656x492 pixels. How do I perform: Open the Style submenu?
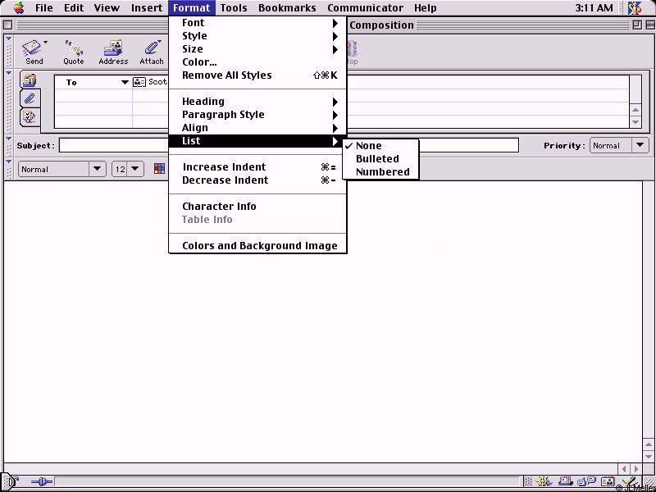tap(257, 35)
